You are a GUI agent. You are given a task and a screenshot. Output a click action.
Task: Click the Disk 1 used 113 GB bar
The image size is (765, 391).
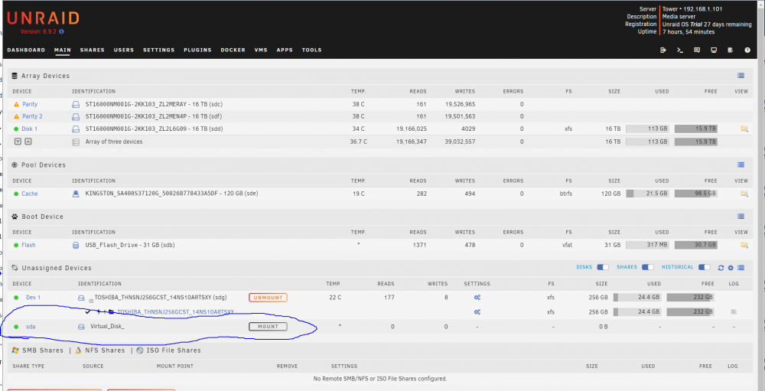(647, 129)
